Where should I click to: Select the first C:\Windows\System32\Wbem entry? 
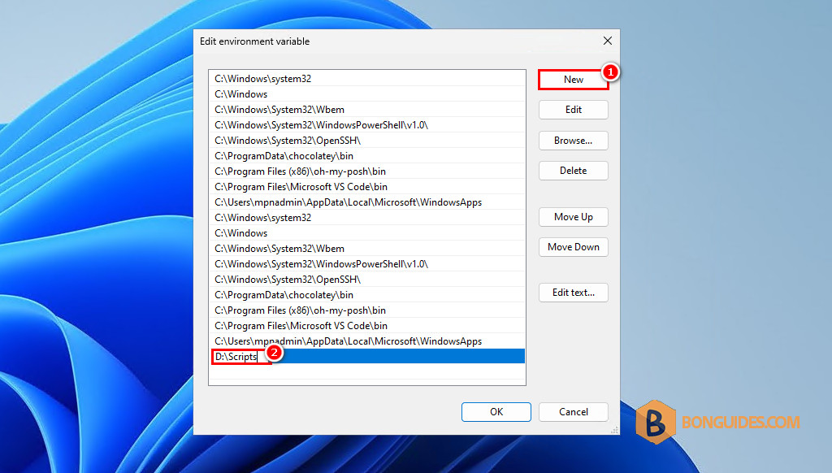(367, 110)
